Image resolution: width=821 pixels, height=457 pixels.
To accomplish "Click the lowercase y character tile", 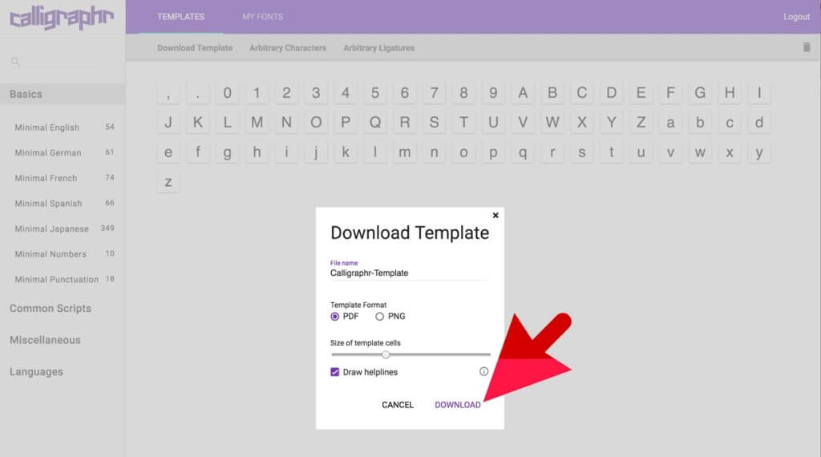I will tap(759, 152).
